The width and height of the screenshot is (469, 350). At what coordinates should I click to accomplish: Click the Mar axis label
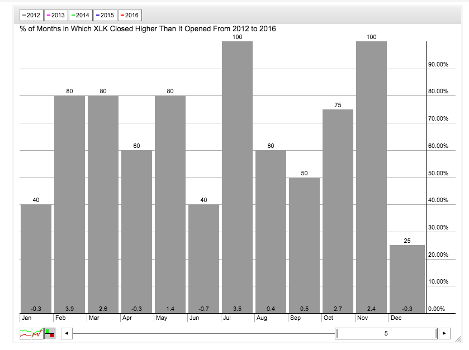(93, 318)
